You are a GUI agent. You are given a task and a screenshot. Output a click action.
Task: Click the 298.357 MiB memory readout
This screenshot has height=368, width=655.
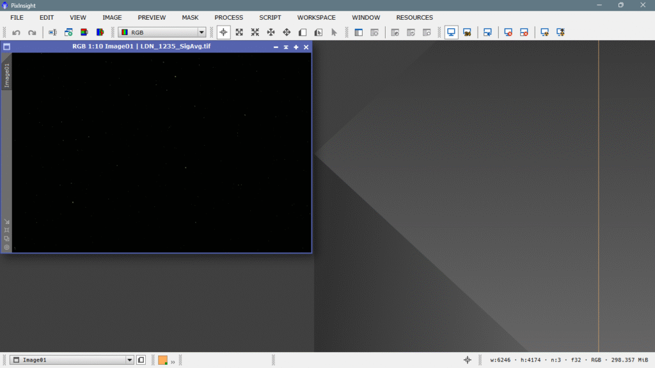tap(629, 360)
